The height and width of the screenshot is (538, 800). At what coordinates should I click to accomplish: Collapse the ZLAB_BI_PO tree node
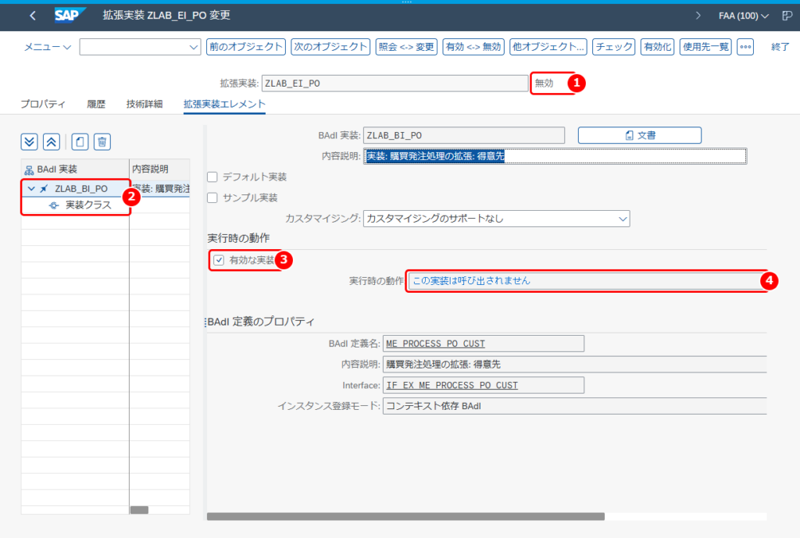(x=31, y=189)
